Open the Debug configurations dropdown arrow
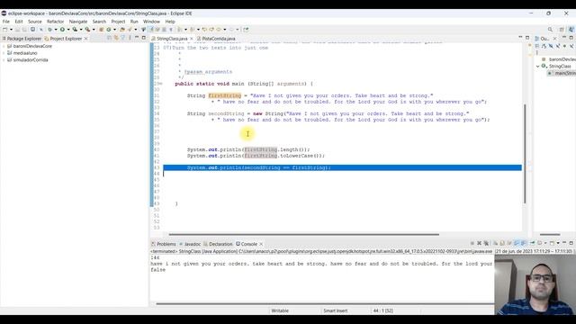The image size is (576, 324). (56, 30)
